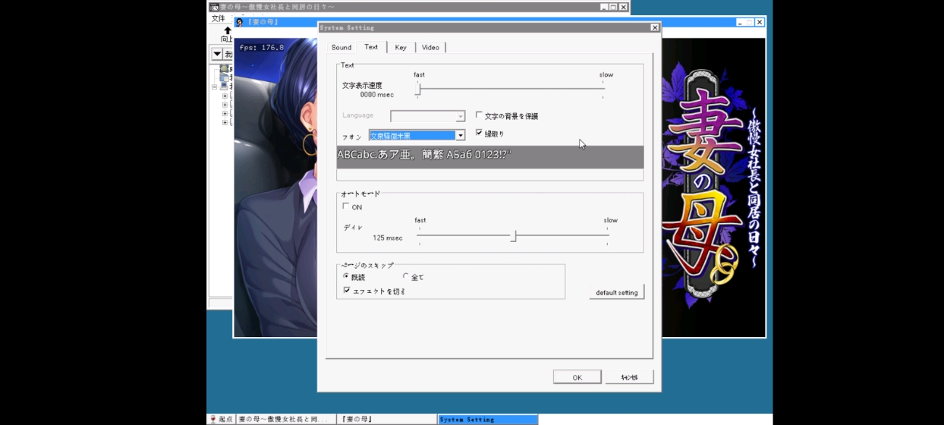944x425 pixels.
Task: Click the font preview sample text
Action: (424, 155)
